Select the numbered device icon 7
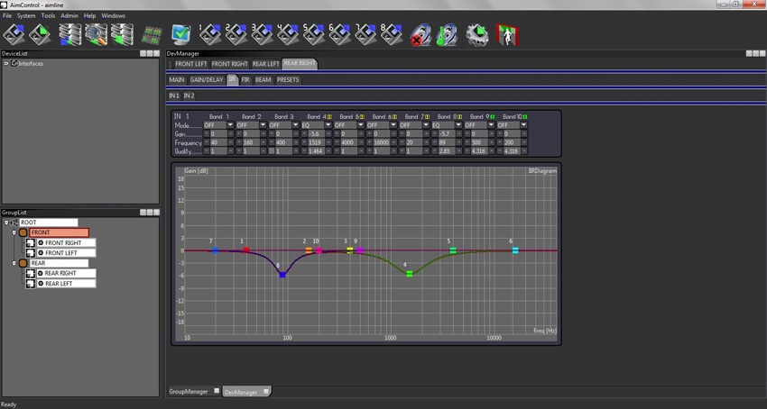 pos(365,35)
